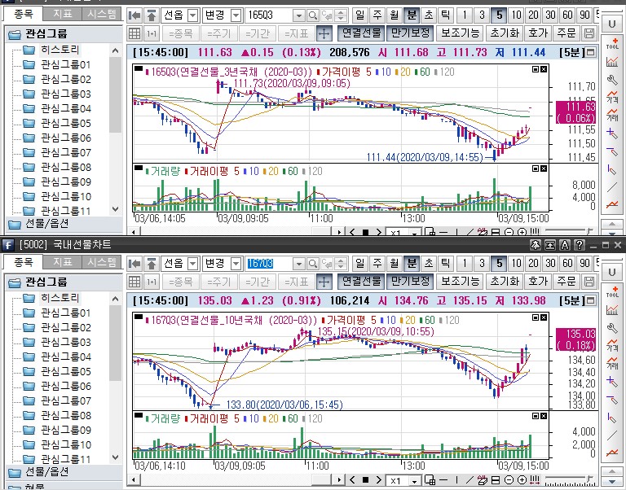Viewport: 626px width, 490px height.
Task: Click the grid layout icon in bottom chart toolbar
Action: coord(135,282)
